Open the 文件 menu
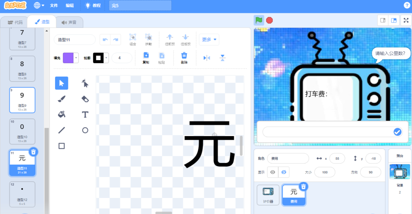Image resolution: width=412 pixels, height=214 pixels. click(54, 6)
